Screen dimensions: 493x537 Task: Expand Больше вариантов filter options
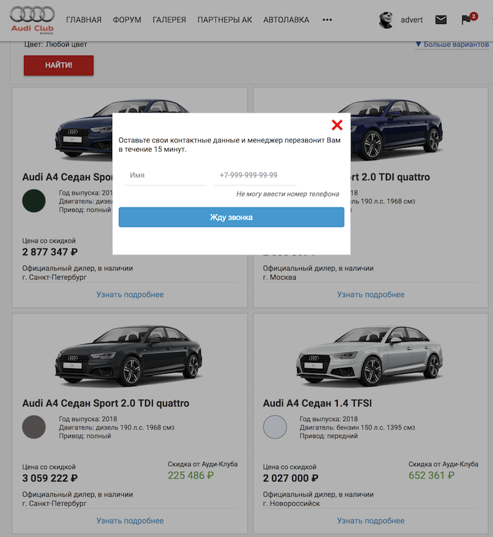click(452, 44)
